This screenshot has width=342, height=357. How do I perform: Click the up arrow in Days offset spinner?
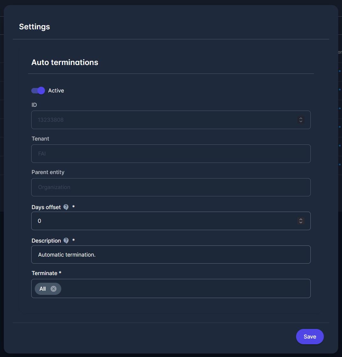301,219
